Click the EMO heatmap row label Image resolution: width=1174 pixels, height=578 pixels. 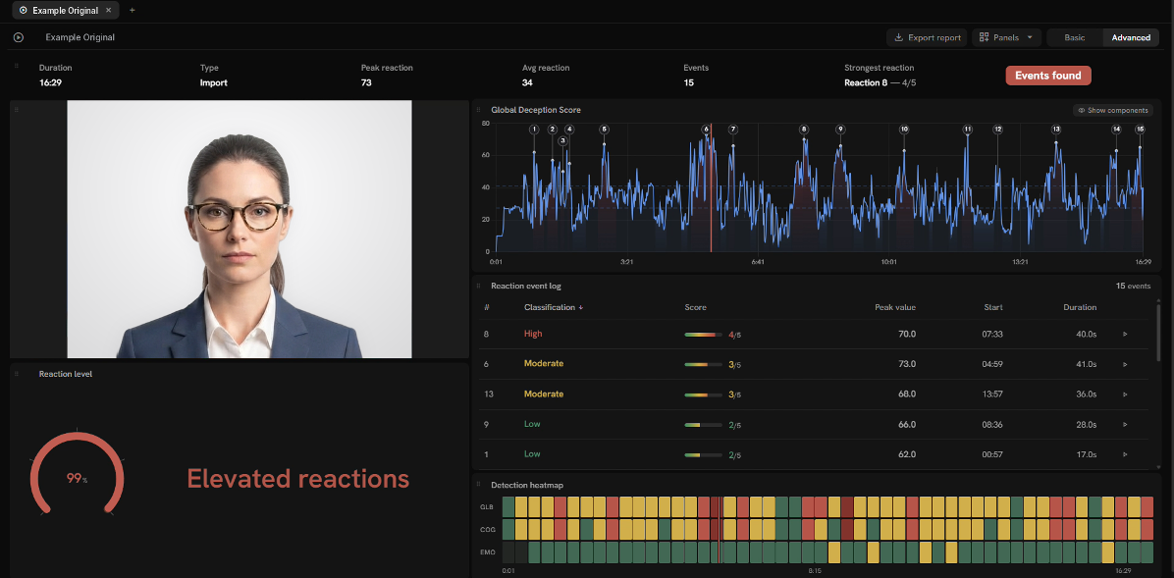[x=487, y=552]
